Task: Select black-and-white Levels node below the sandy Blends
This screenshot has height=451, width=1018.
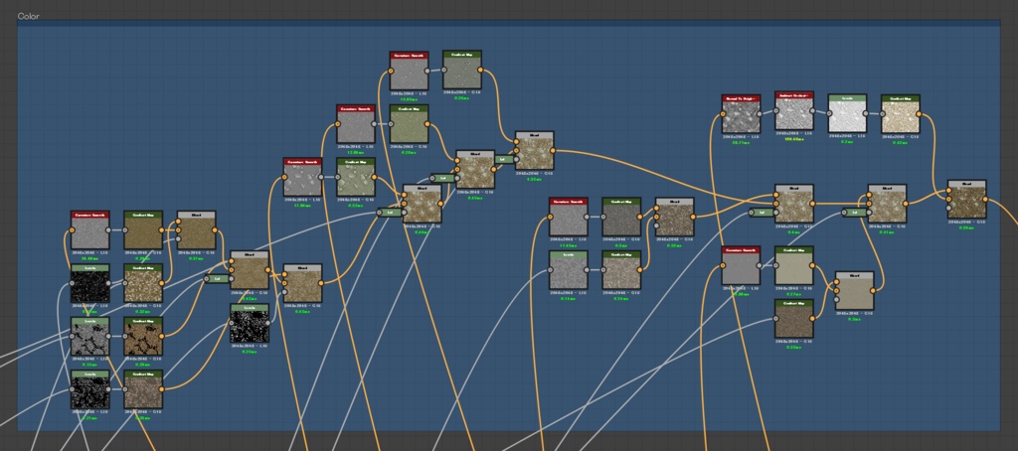Action: 250,323
